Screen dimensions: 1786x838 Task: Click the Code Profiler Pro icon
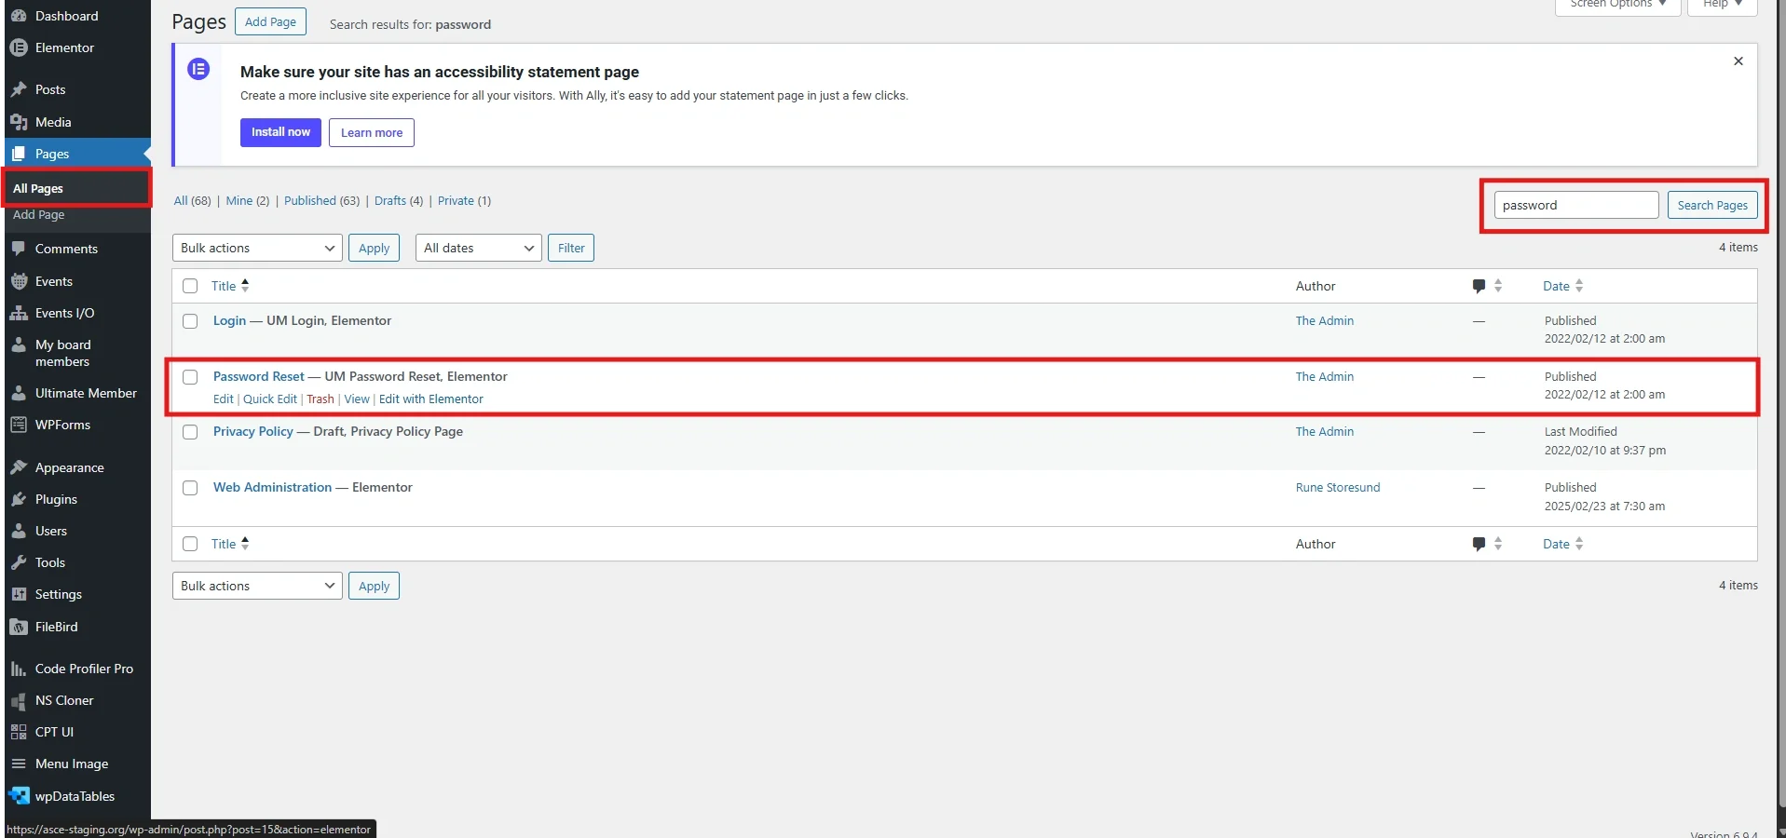(19, 669)
